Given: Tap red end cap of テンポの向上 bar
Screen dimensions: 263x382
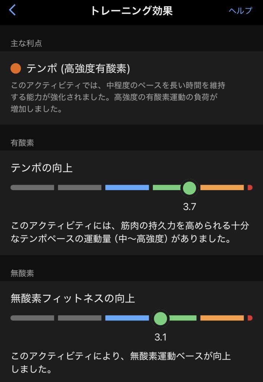Looking at the screenshot, I should point(250,188).
